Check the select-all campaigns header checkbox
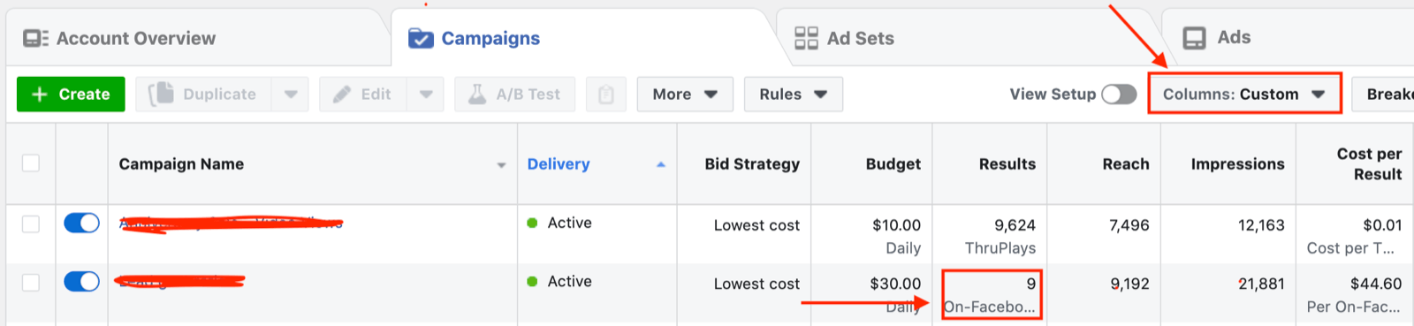 31,163
